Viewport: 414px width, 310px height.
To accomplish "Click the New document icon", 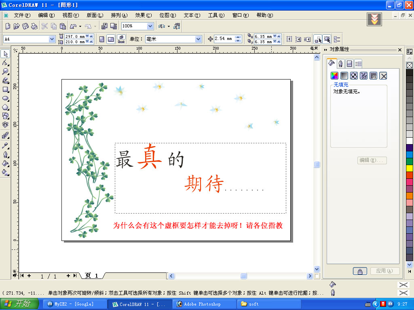I will (8, 26).
